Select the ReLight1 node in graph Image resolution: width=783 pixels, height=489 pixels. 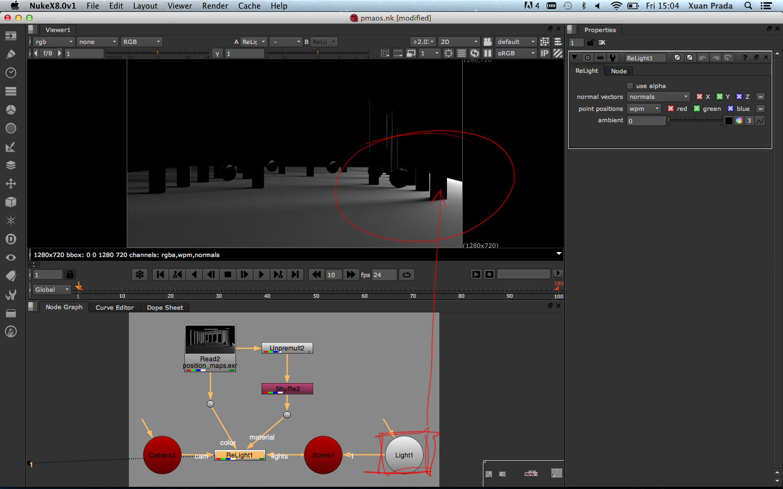coord(240,455)
